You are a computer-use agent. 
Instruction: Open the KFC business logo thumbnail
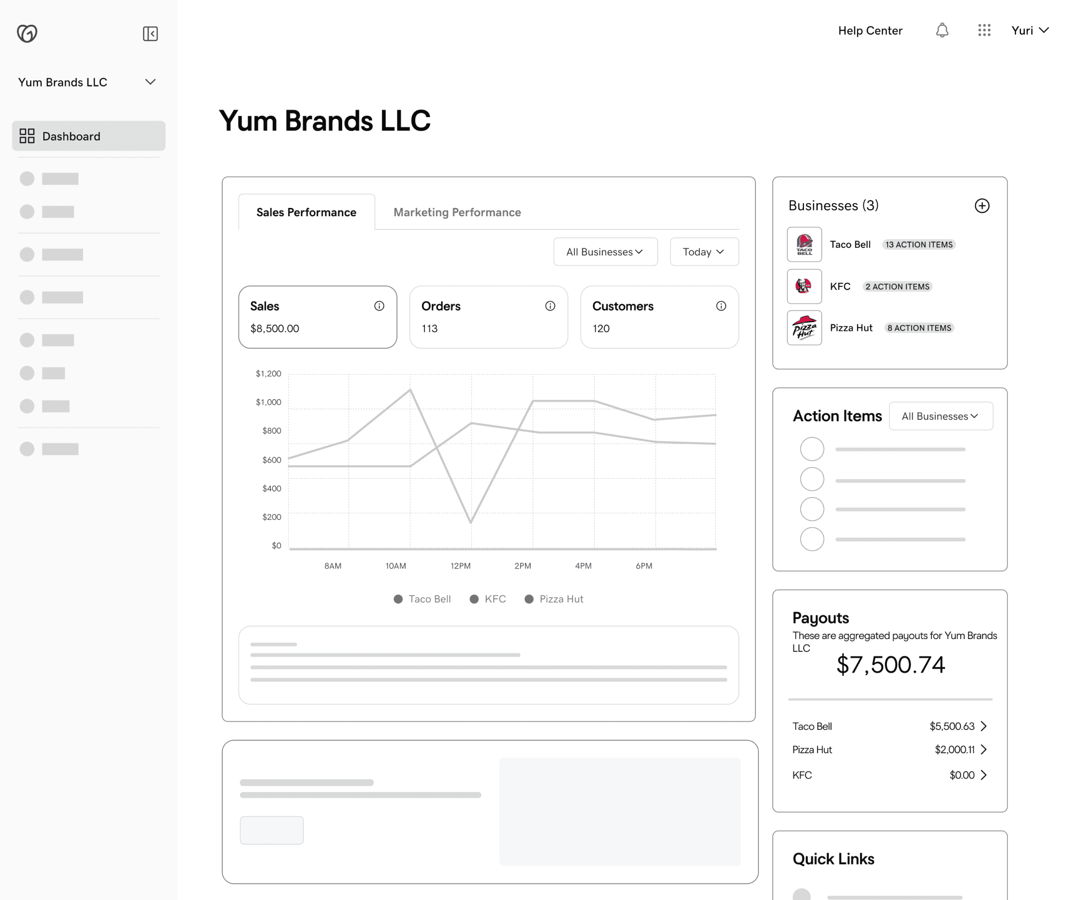click(x=804, y=287)
